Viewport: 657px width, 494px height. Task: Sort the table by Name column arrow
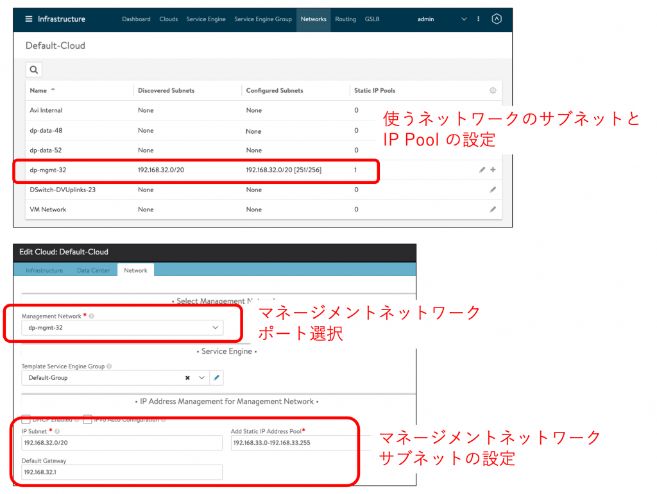pos(53,90)
